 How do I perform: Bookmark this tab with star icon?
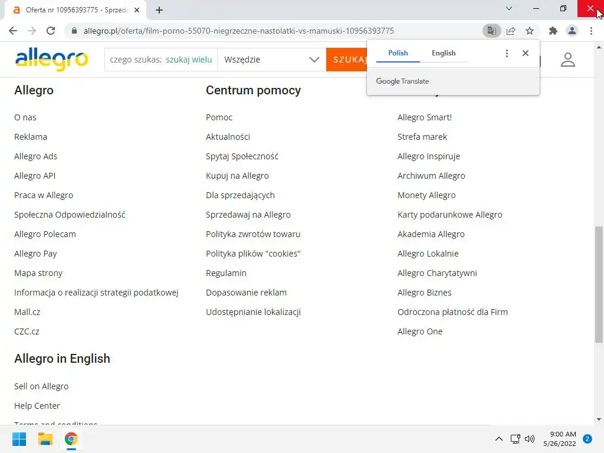[530, 31]
